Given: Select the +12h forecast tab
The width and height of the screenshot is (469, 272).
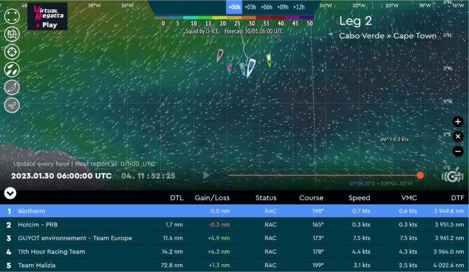Looking at the screenshot, I should click(299, 7).
